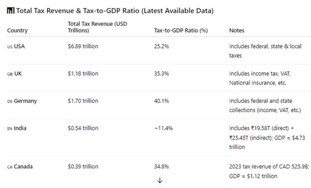This screenshot has height=188, width=311.
Task: Select the $6.89 trillion USA revenue cell
Action: click(x=83, y=47)
